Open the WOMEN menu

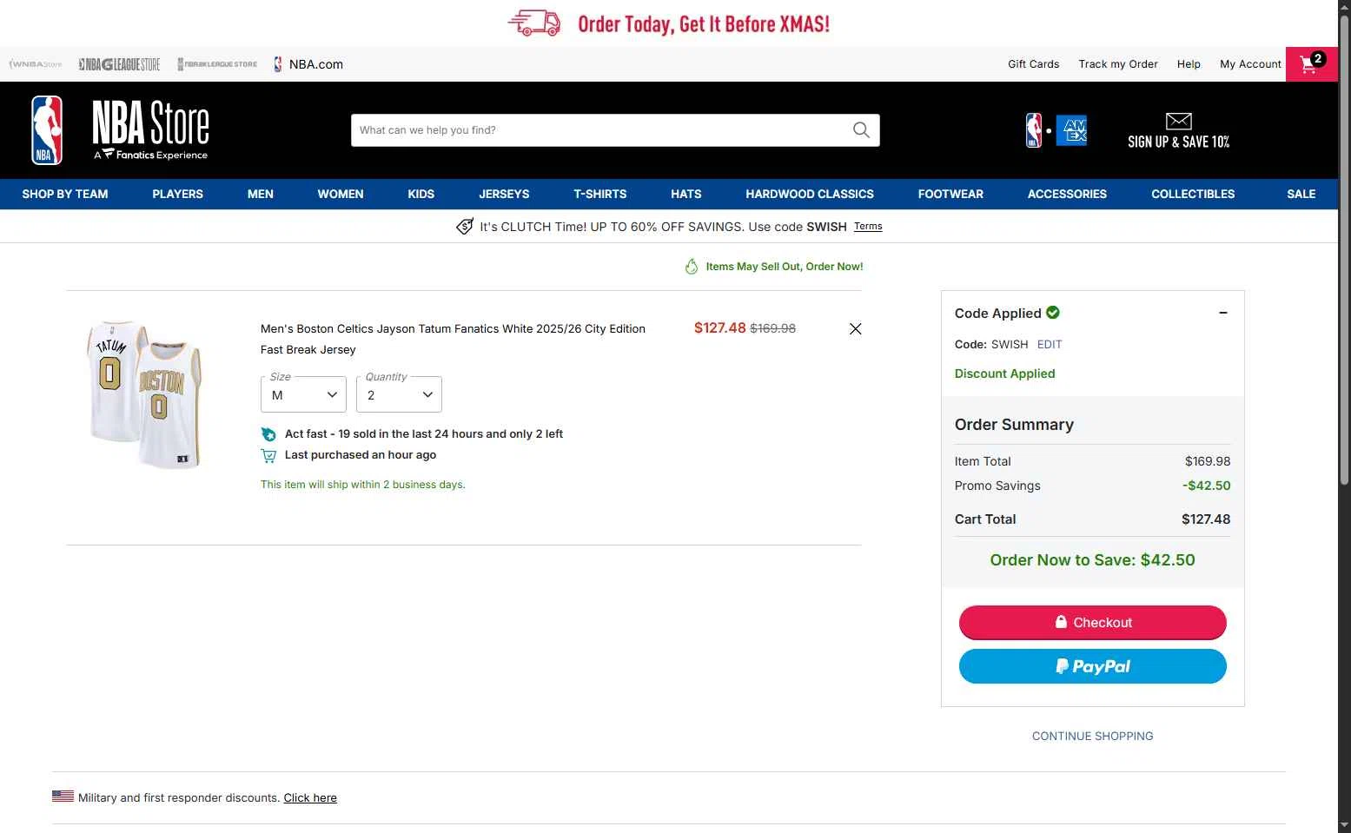[x=341, y=194]
